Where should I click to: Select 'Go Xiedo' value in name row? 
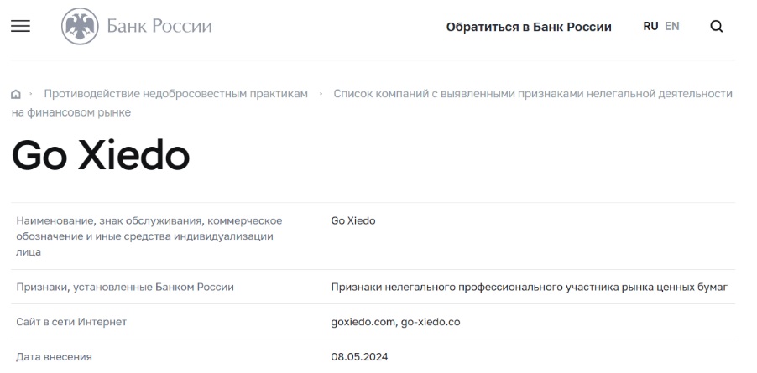coord(353,220)
